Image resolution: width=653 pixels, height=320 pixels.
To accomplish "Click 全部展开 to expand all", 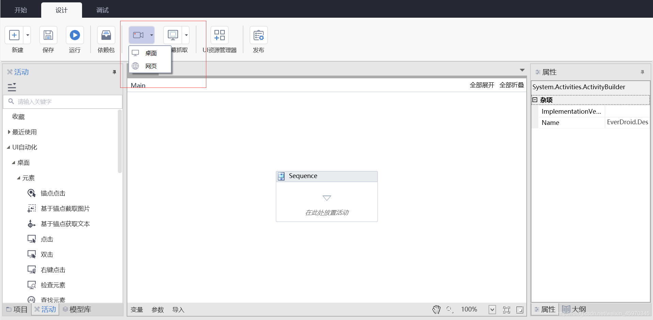I will 482,85.
